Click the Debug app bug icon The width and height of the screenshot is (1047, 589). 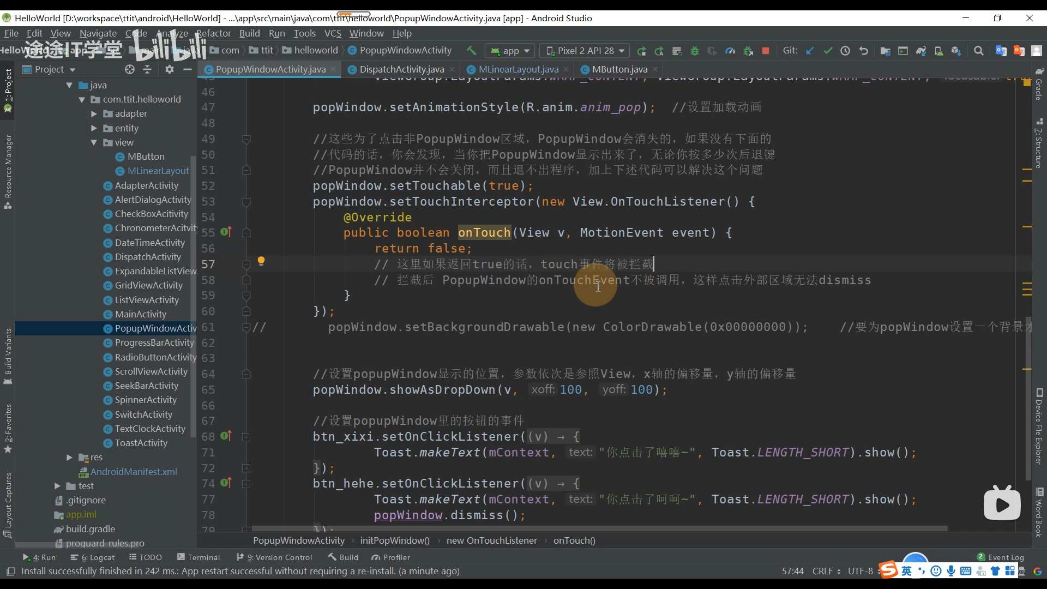coord(695,51)
